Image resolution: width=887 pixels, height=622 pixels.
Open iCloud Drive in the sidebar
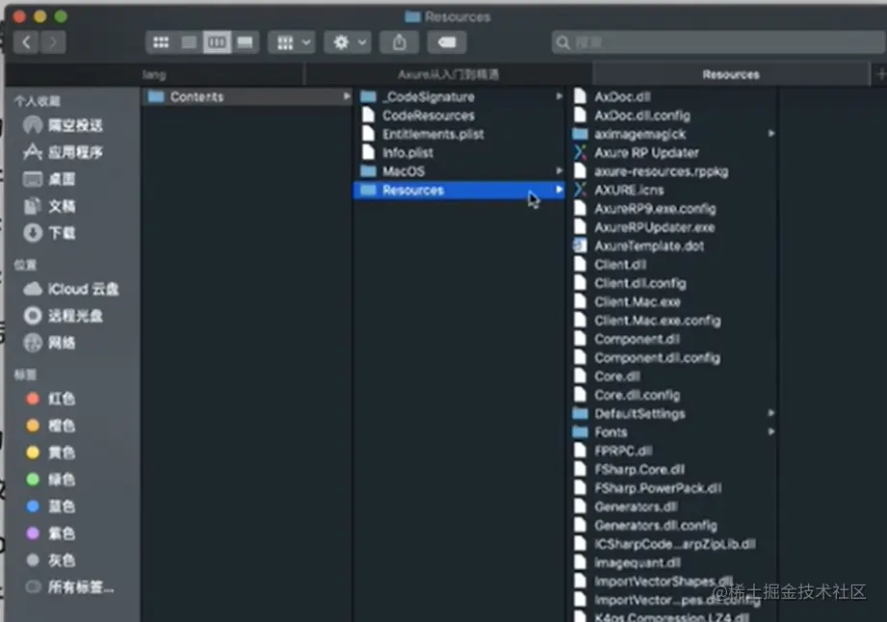[70, 289]
